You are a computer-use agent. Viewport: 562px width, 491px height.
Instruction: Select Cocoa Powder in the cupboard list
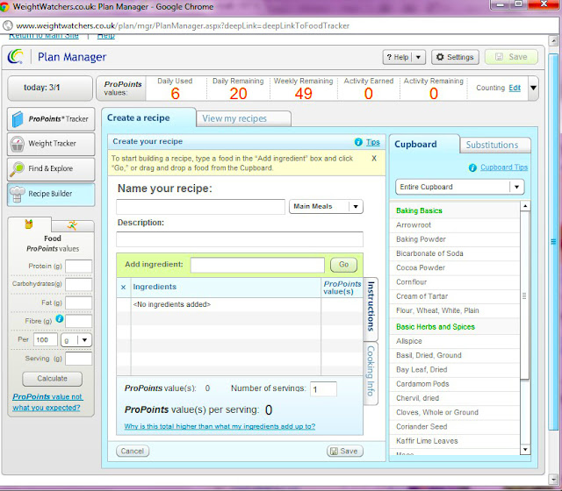point(454,268)
